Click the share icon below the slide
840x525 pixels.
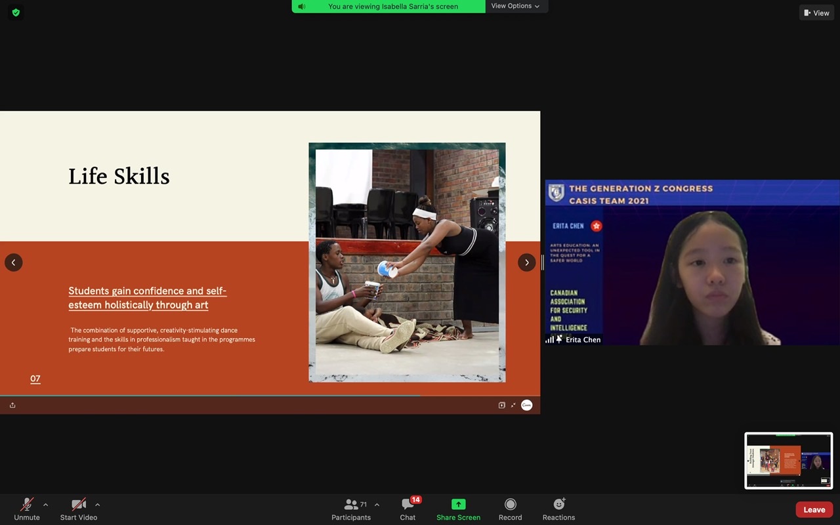pos(12,406)
